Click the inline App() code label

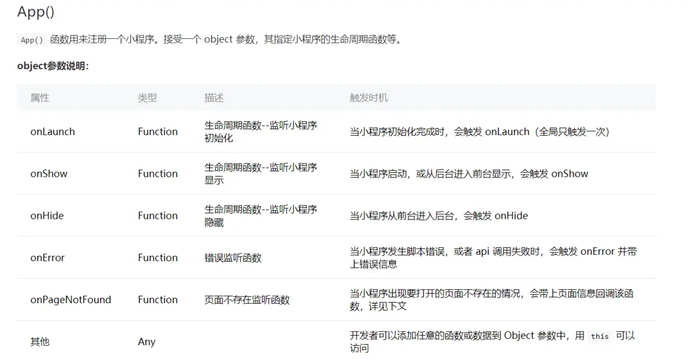(32, 40)
